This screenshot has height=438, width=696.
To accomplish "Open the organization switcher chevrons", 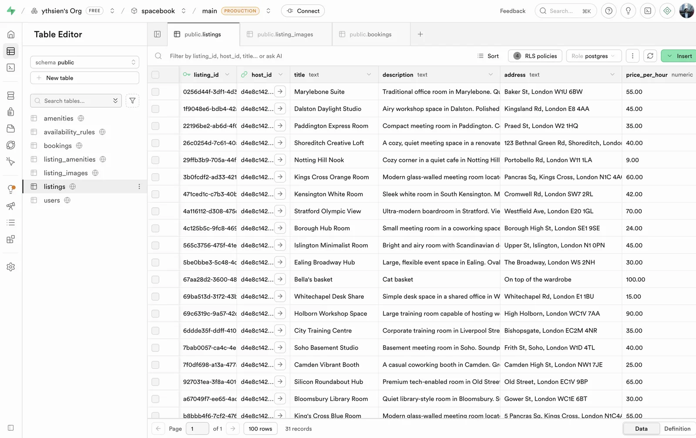I will coord(112,11).
